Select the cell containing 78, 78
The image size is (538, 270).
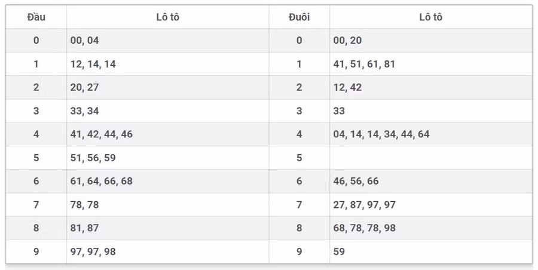(84, 205)
